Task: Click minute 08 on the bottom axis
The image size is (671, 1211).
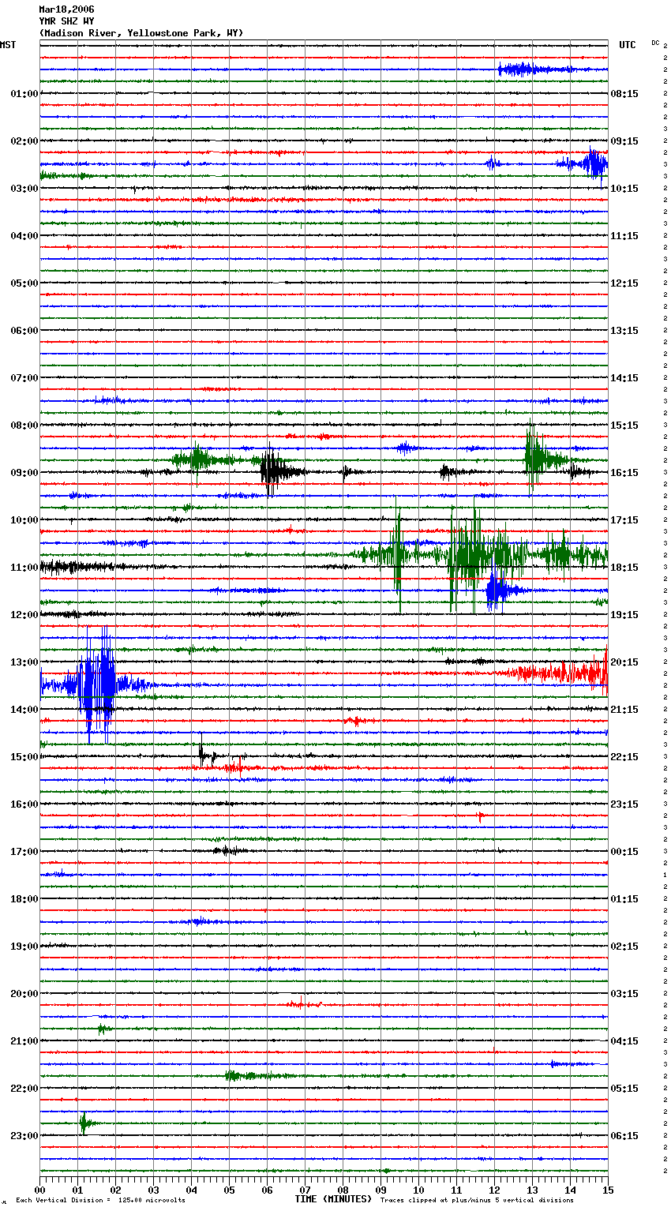Action: coord(343,1190)
